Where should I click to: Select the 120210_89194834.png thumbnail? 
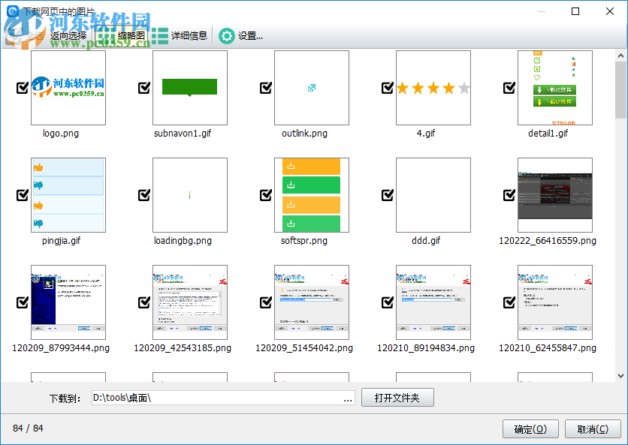click(x=433, y=302)
